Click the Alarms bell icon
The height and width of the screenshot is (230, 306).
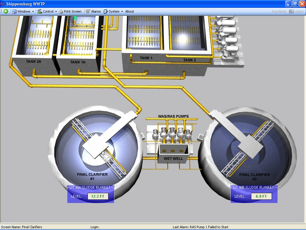click(x=88, y=11)
